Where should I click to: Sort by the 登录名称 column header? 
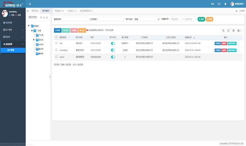(63, 37)
